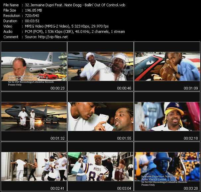Viewport: 201px width, 192px height.
Task: Open the thumbnail at 00:02:41
Action: point(34,166)
